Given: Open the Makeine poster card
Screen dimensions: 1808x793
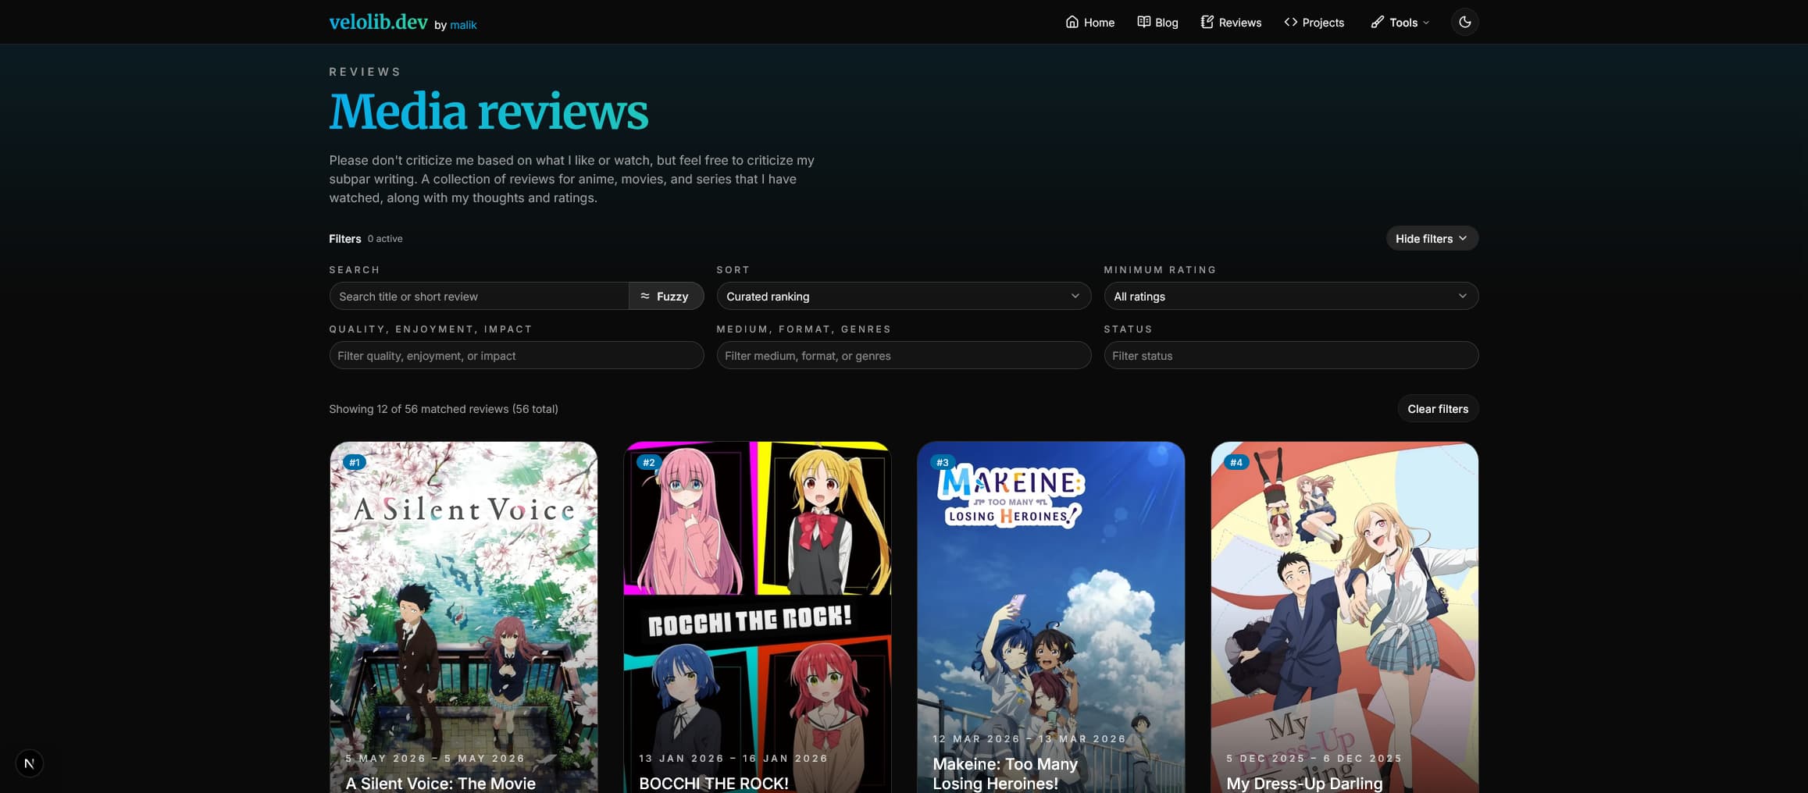Looking at the screenshot, I should (x=1050, y=617).
